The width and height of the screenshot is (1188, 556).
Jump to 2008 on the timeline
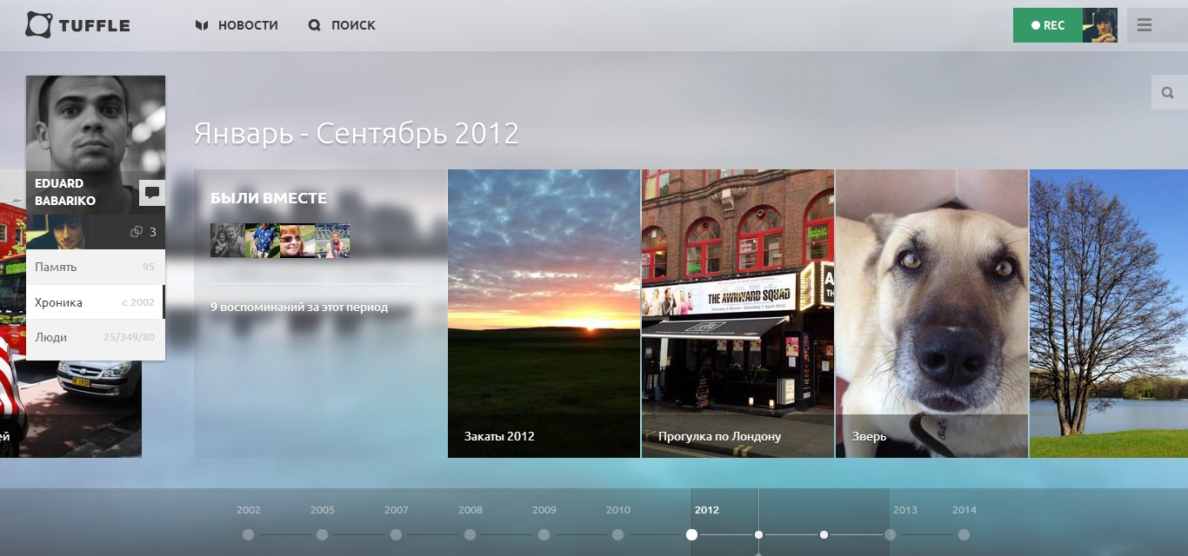(x=470, y=534)
